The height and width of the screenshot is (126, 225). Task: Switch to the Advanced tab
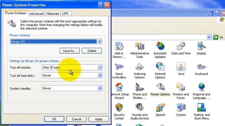(x=36, y=14)
